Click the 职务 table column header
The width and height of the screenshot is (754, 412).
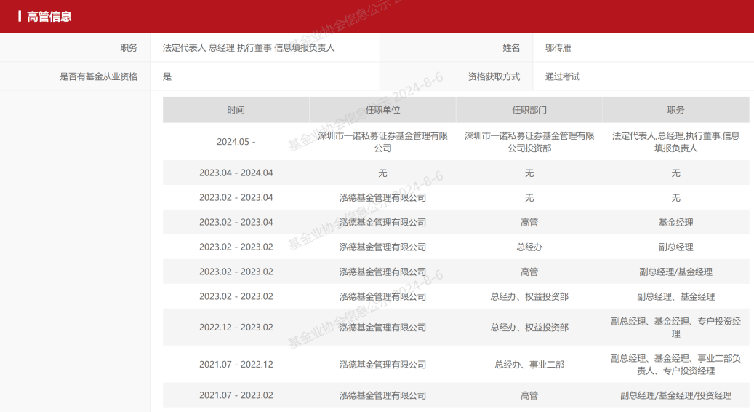click(675, 110)
